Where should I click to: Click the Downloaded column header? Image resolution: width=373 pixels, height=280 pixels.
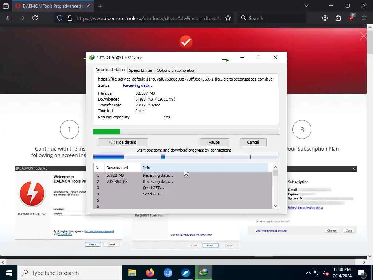click(x=122, y=168)
